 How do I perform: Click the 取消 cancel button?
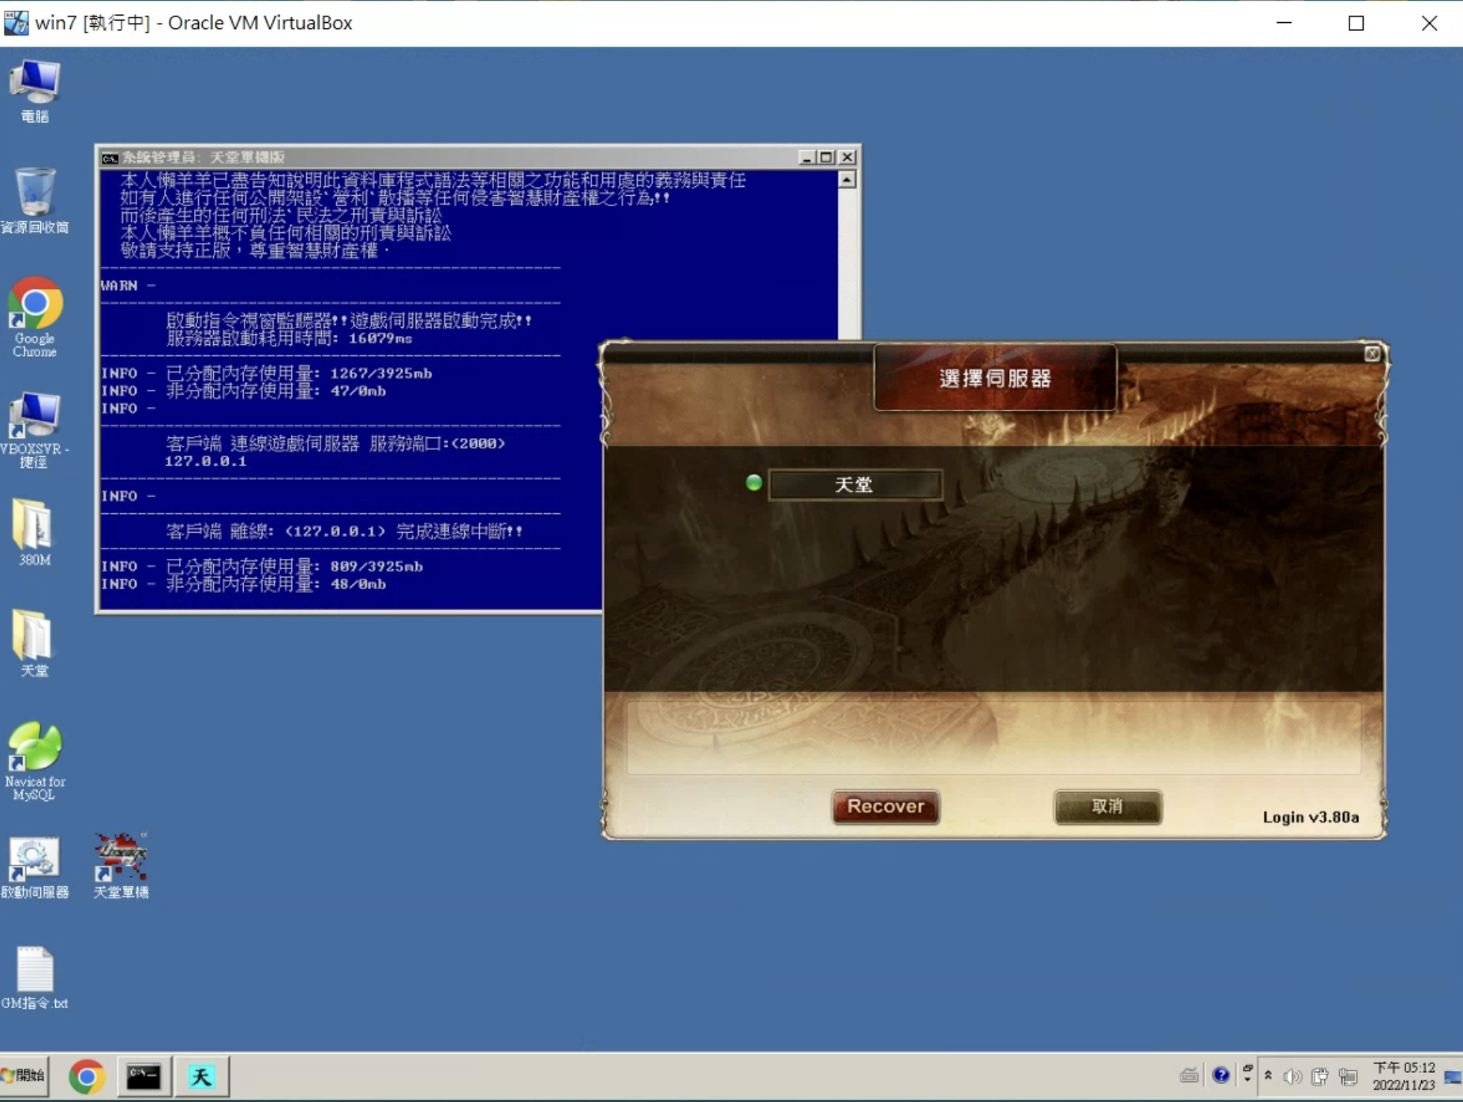coord(1107,807)
